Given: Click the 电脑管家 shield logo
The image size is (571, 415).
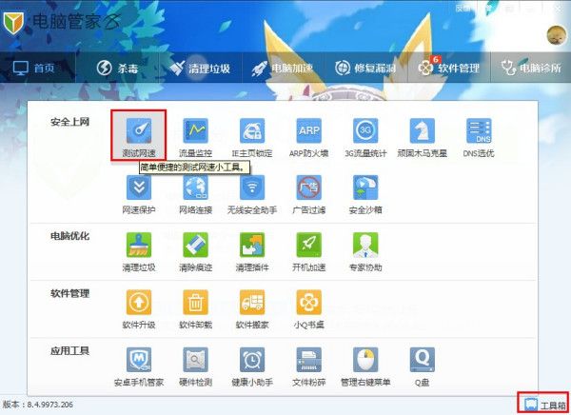Looking at the screenshot, I should point(13,23).
